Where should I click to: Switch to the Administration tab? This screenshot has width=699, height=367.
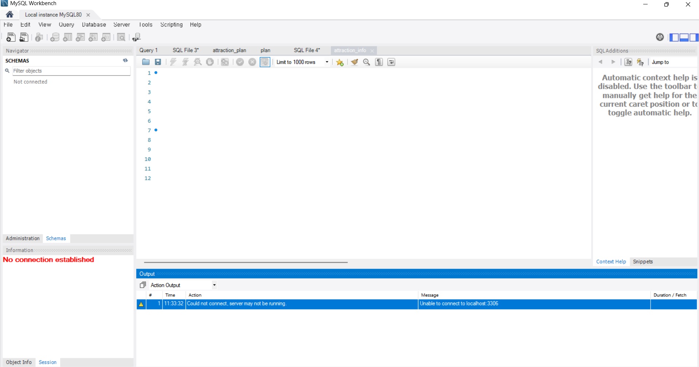(x=23, y=238)
